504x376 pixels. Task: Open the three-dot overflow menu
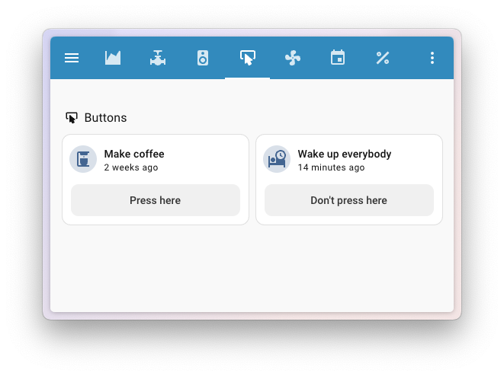coord(432,58)
